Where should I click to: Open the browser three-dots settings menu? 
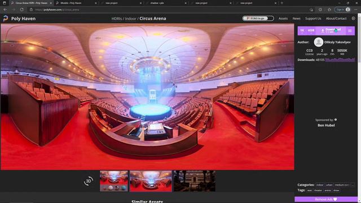(x=356, y=10)
